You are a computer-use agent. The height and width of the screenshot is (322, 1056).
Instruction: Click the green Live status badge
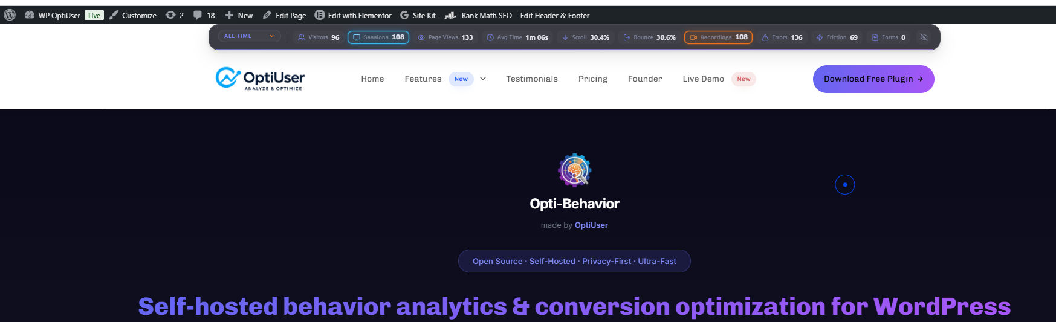coord(94,15)
